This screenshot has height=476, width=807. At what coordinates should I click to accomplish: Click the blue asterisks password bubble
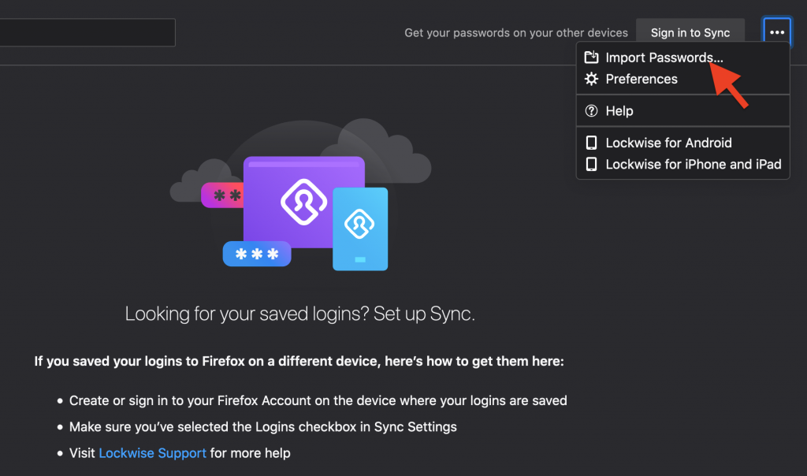[257, 254]
